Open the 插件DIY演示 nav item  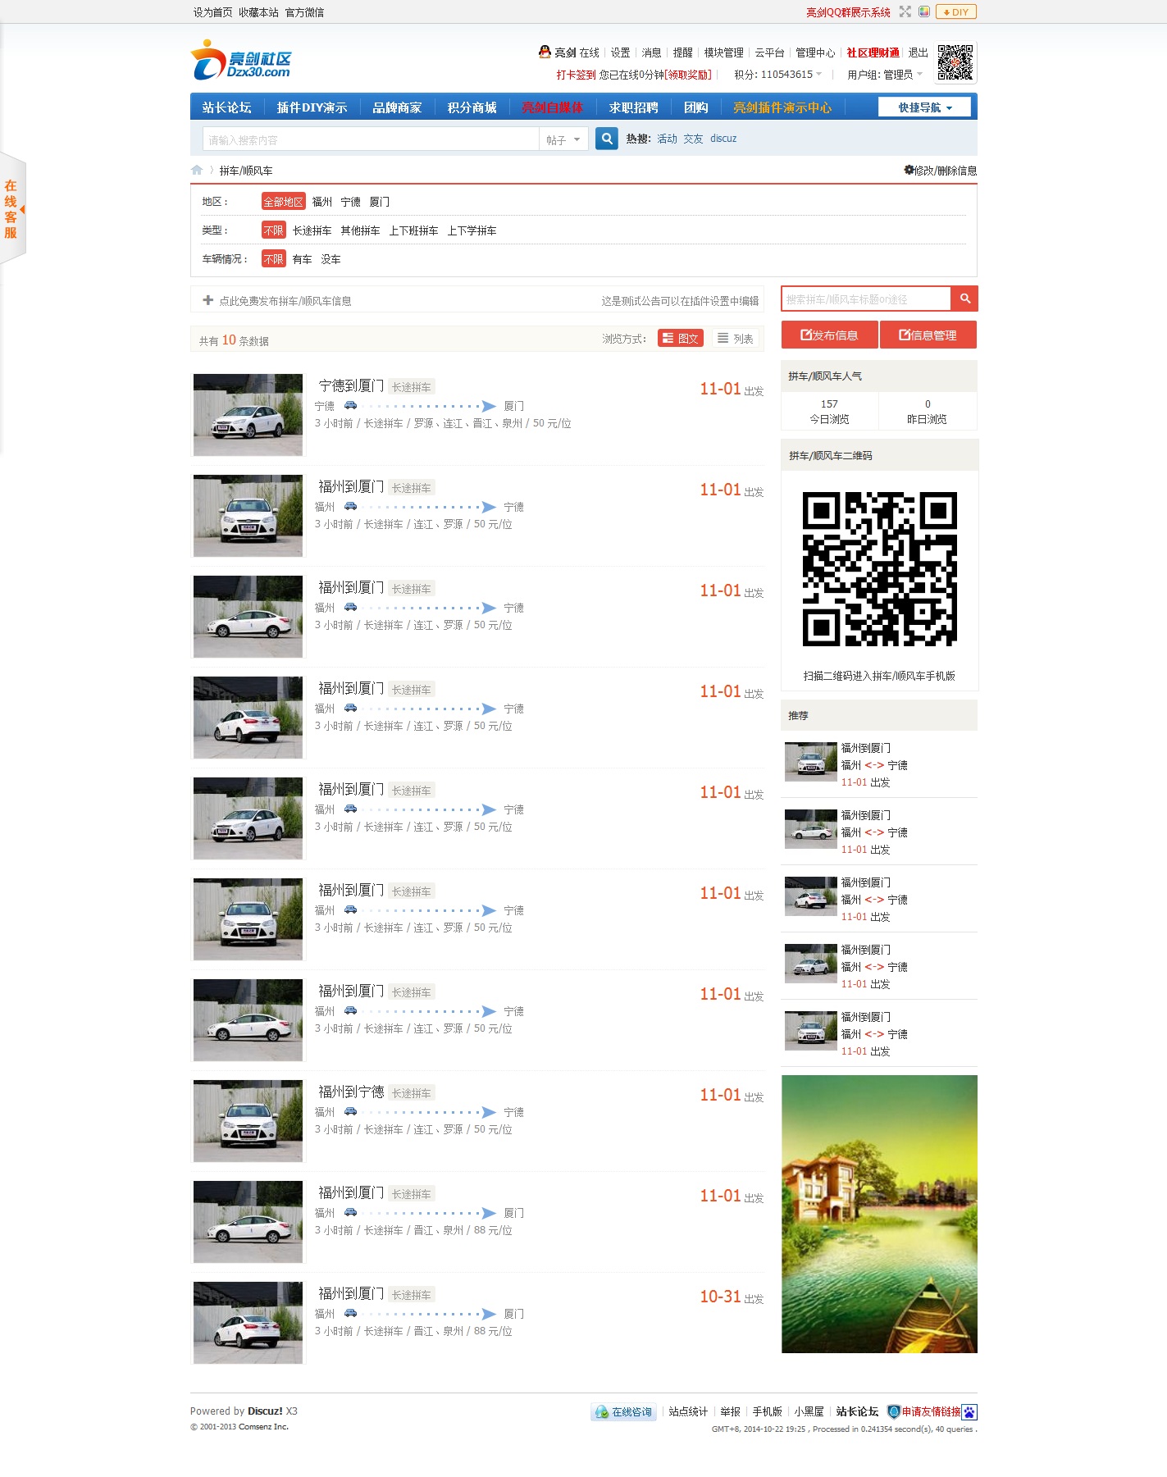(x=312, y=107)
